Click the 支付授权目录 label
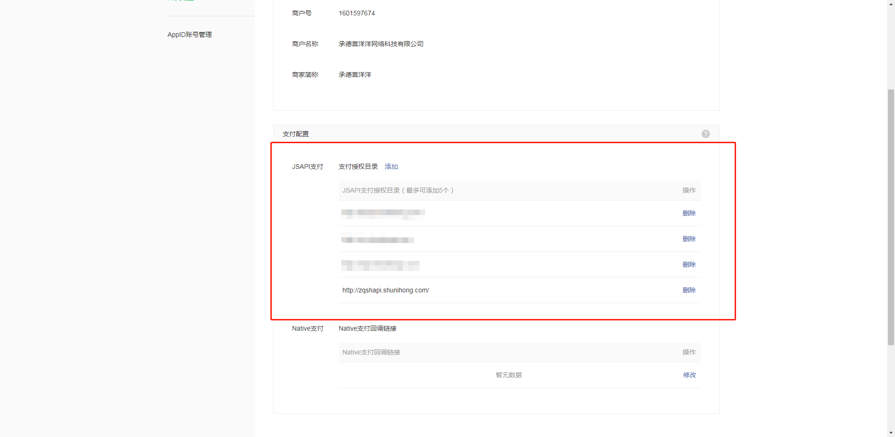Screen dimensions: 895x437 (358, 166)
